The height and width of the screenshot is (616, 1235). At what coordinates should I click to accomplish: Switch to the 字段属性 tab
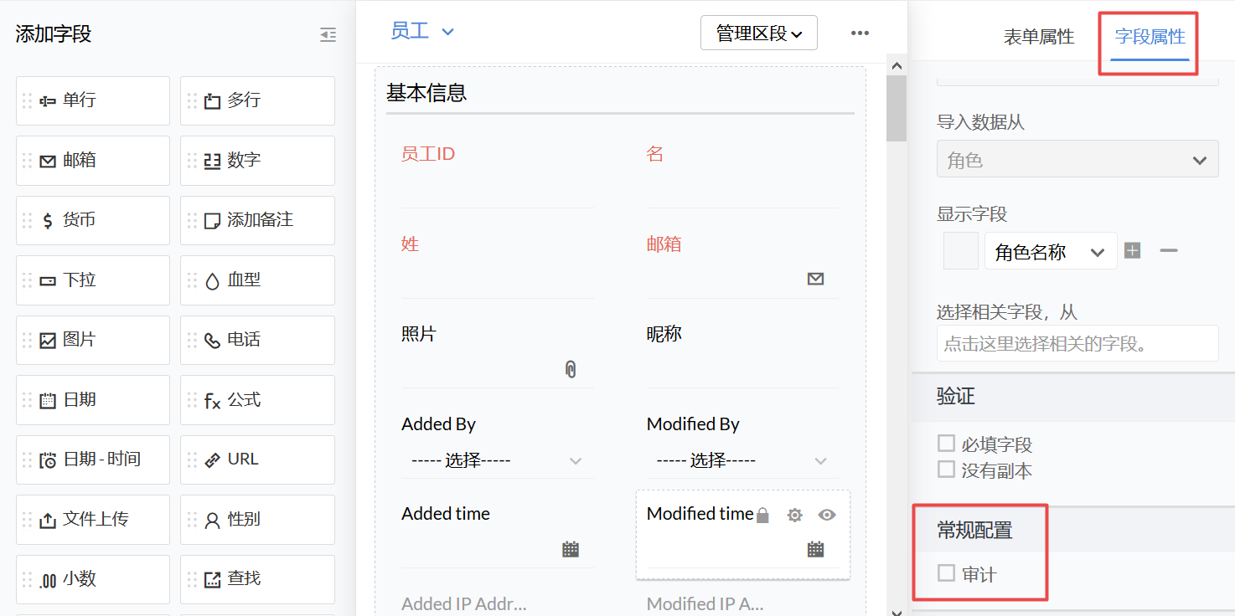(x=1150, y=37)
